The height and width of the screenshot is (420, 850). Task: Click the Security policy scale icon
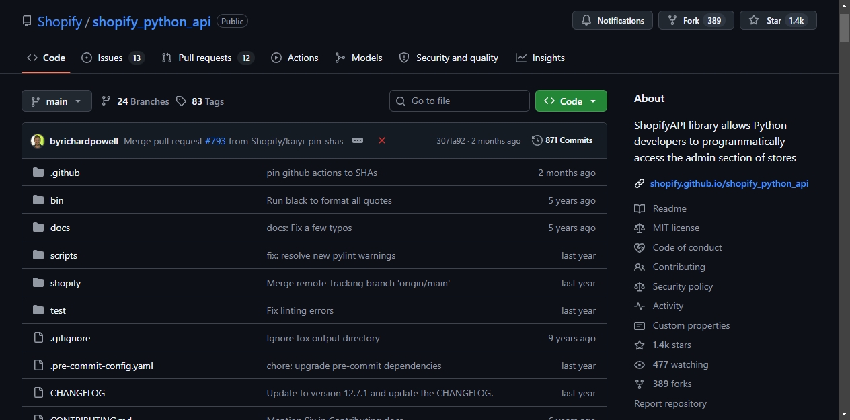tap(640, 286)
